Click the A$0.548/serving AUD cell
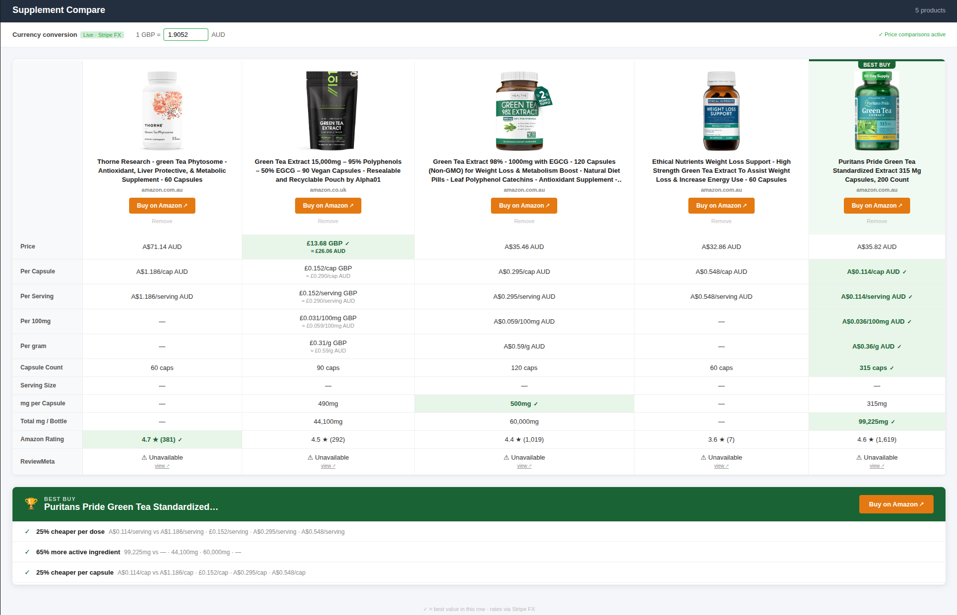Image resolution: width=957 pixels, height=615 pixels. coord(721,297)
